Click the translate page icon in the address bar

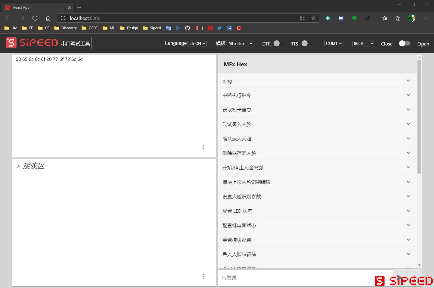[x=302, y=18]
